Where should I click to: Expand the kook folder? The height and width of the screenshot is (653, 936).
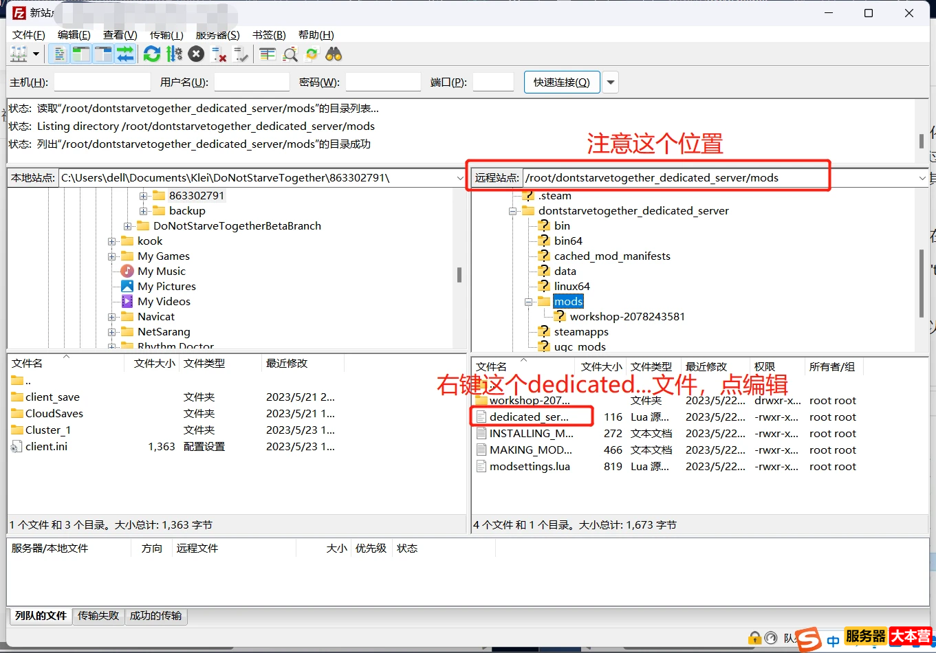111,241
